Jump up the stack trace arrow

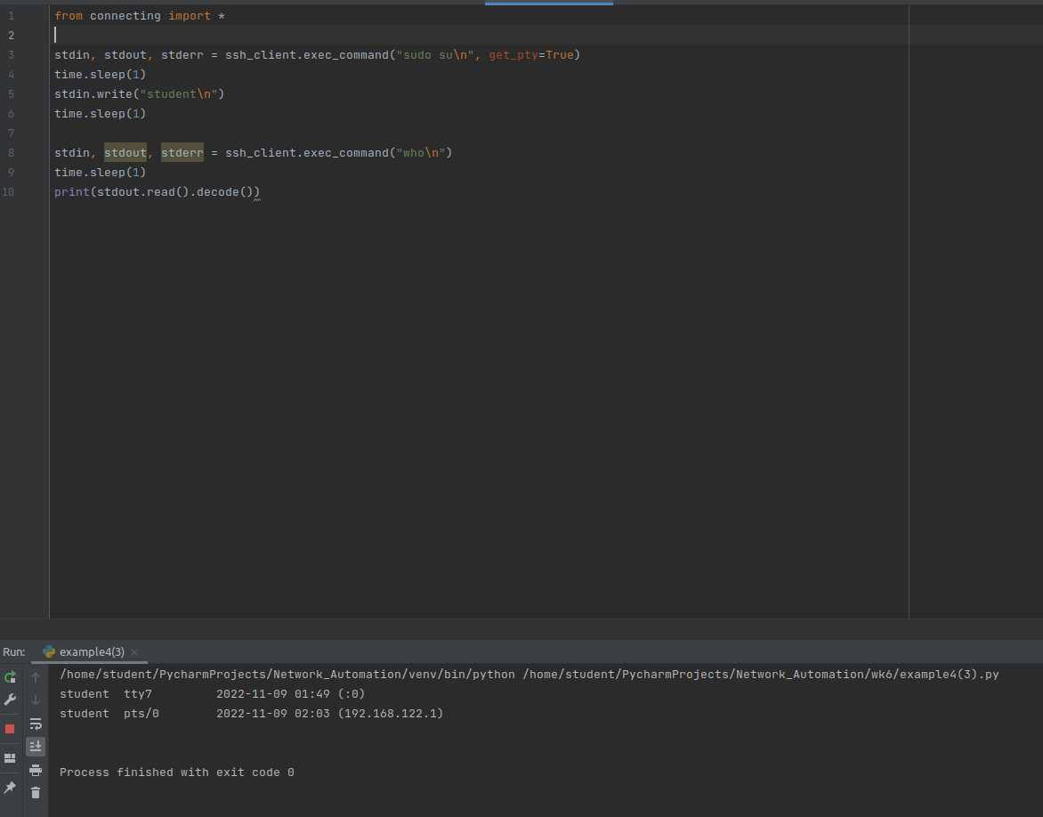[36, 677]
